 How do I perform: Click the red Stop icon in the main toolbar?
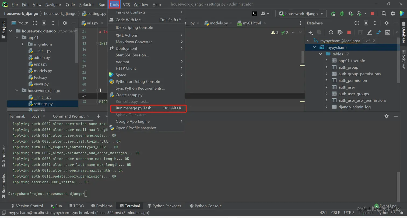[x=372, y=13]
